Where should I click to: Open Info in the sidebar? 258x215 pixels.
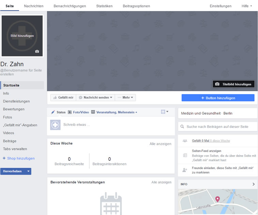[x=6, y=93]
